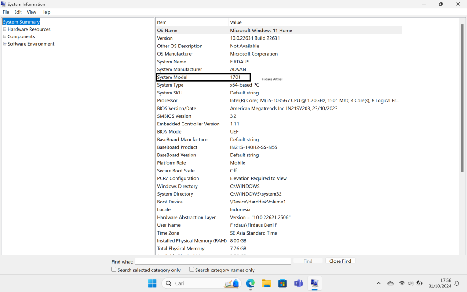The image size is (467, 292).
Task: Expand the Software Environment node
Action: pyautogui.click(x=5, y=44)
